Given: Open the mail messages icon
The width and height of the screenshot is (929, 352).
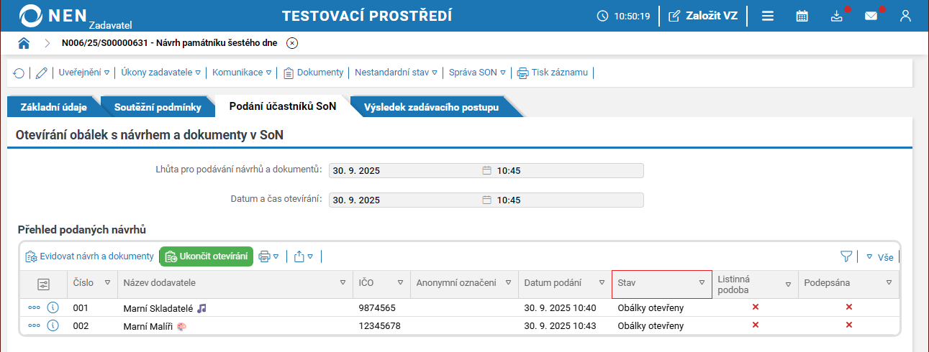Looking at the screenshot, I should 871,16.
